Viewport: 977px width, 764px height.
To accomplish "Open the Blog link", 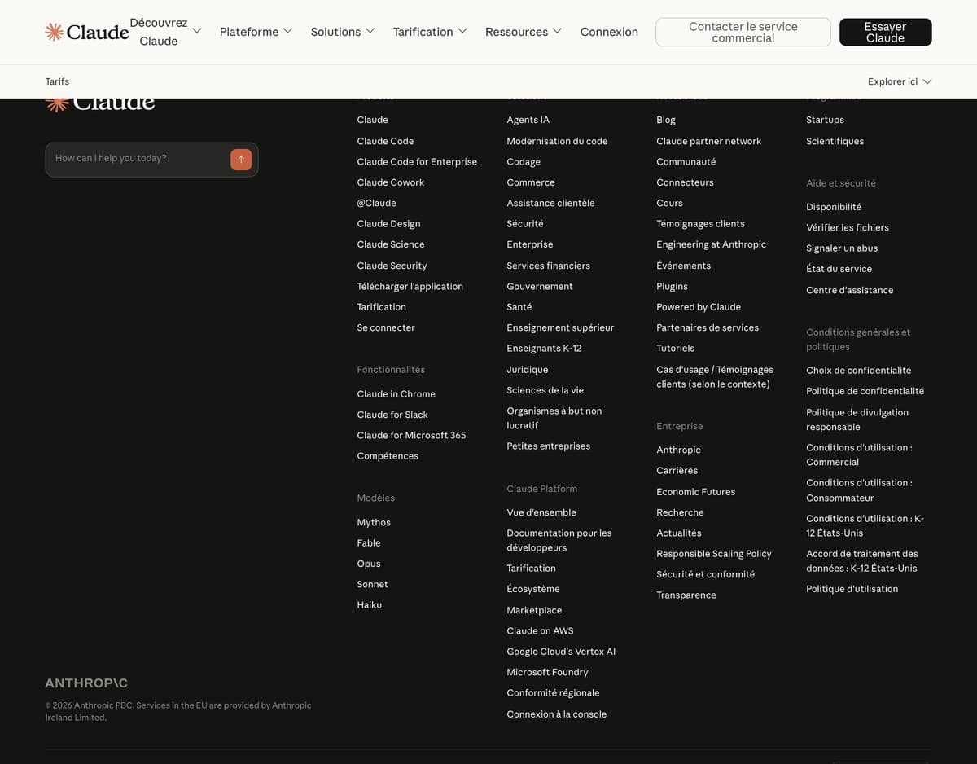I will [666, 120].
